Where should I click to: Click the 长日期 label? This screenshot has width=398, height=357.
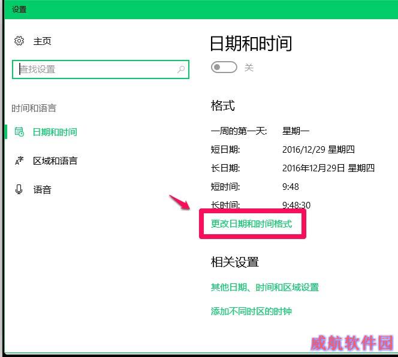[225, 168]
